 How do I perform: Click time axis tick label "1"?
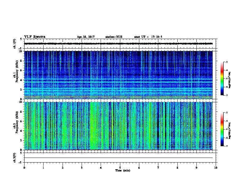[43, 168]
